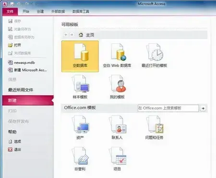Switch to the 数据库工具 Database Tools tab

[x=81, y=11]
